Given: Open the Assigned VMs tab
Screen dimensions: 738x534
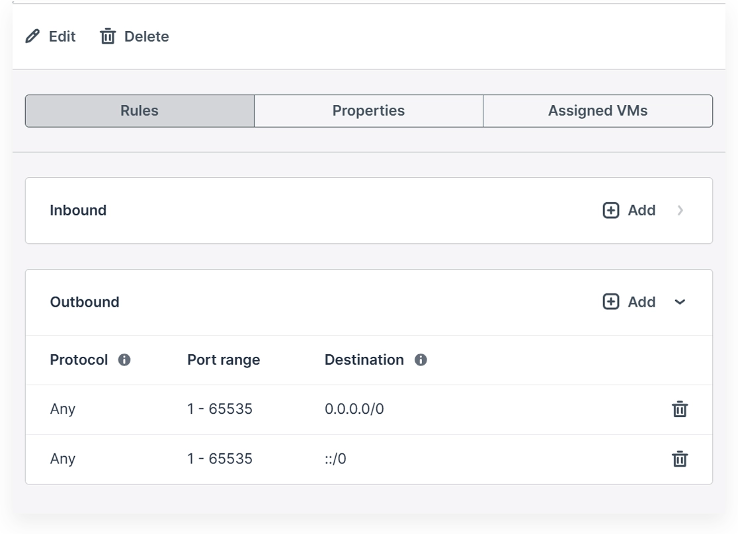Looking at the screenshot, I should coord(597,111).
